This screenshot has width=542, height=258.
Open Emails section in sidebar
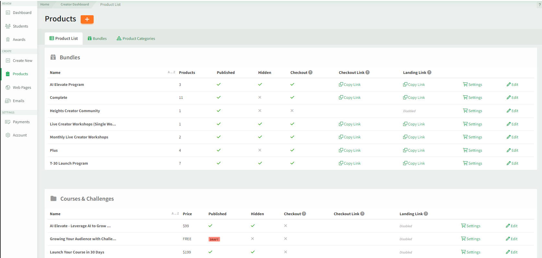15,101
